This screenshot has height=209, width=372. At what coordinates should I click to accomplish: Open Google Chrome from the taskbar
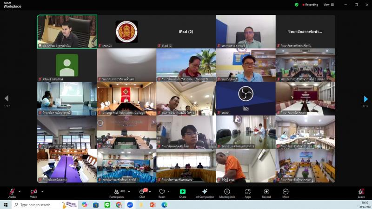pos(119,205)
